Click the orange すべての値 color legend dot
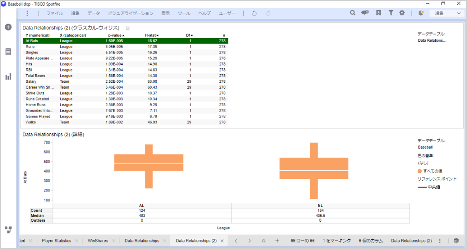 [x=420, y=171]
